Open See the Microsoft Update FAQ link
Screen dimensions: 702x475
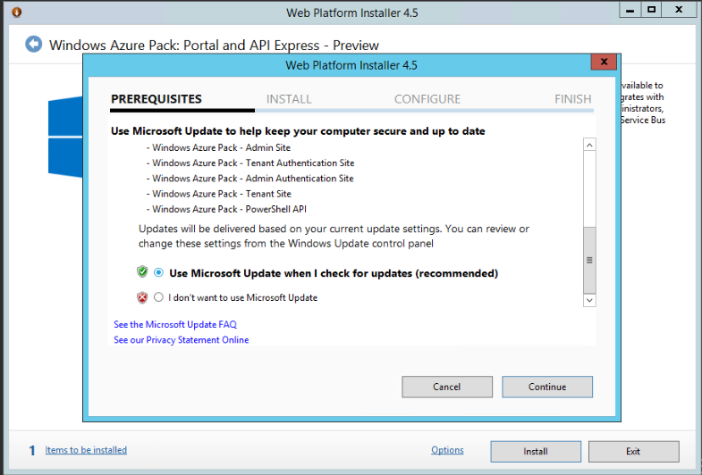click(175, 324)
